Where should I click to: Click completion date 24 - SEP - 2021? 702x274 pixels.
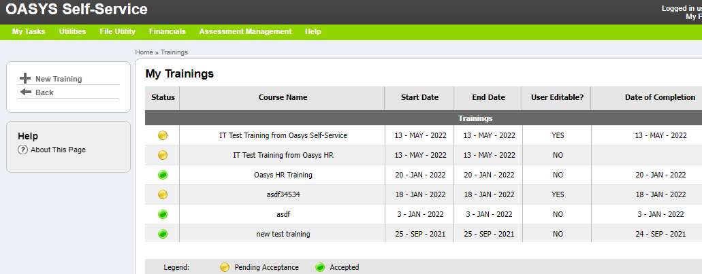(x=661, y=234)
